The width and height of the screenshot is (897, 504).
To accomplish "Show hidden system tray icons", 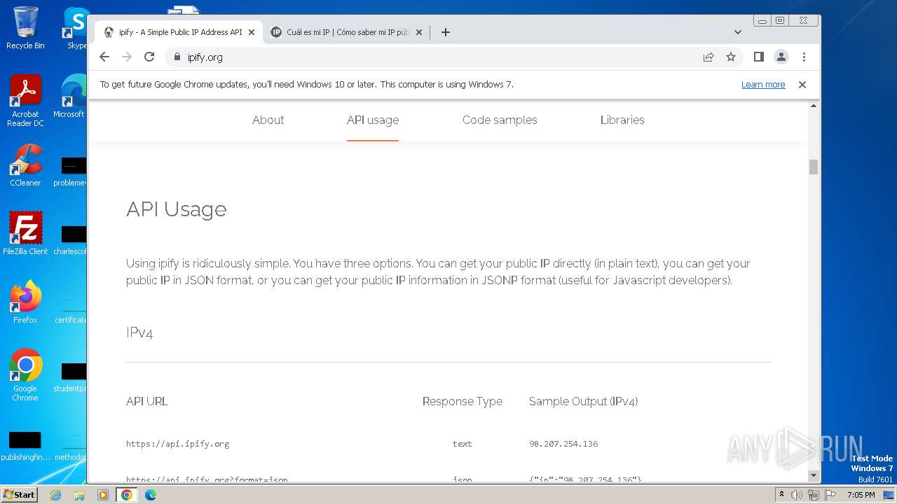I will tap(781, 494).
